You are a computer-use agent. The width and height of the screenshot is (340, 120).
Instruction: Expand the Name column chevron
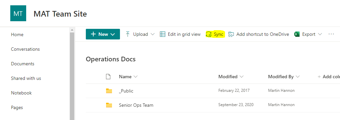point(136,77)
